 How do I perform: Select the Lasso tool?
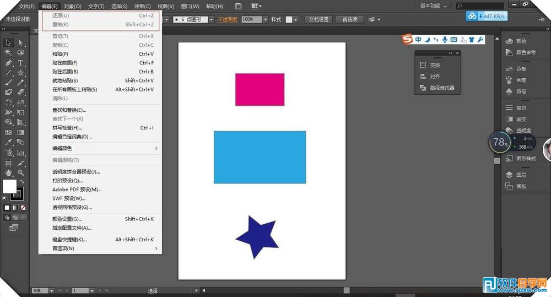point(21,53)
